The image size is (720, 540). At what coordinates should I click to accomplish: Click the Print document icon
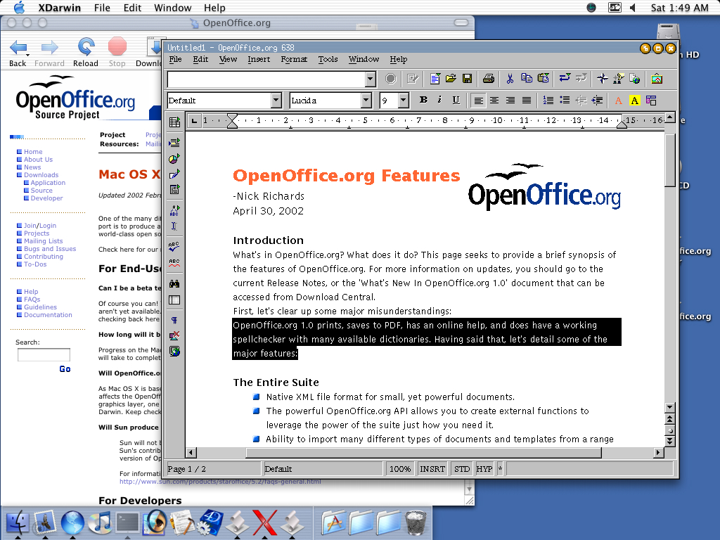(x=489, y=79)
